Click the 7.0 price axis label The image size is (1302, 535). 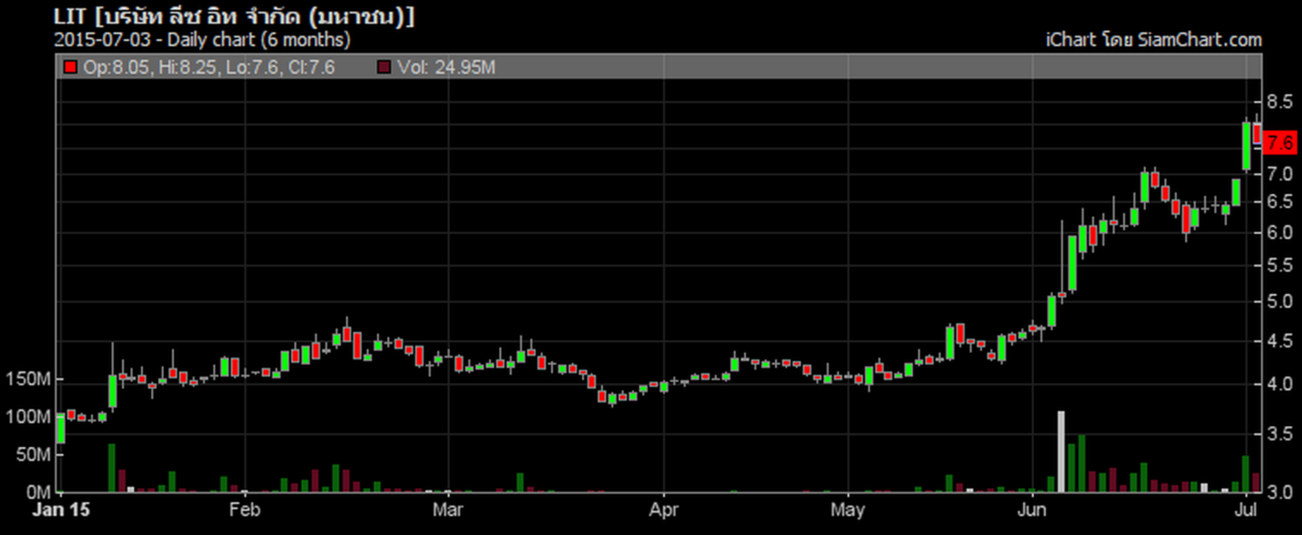1279,173
